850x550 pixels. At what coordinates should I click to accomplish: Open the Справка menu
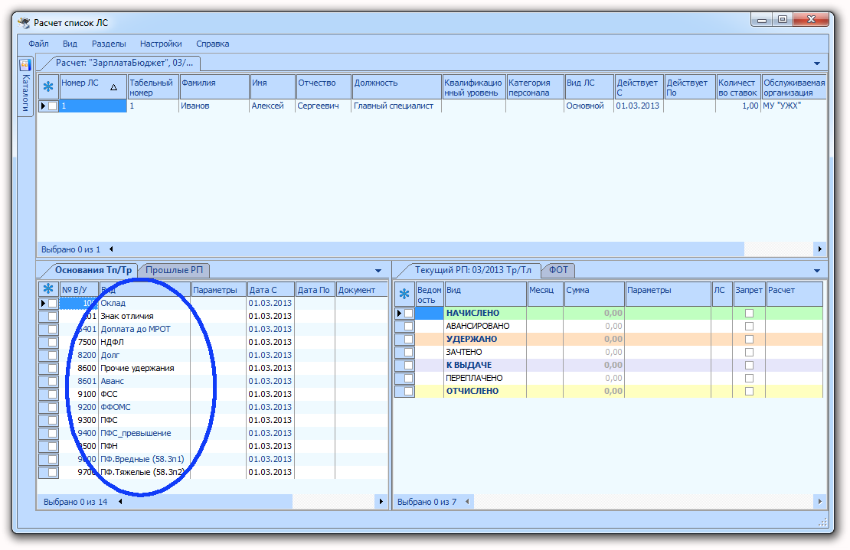213,44
